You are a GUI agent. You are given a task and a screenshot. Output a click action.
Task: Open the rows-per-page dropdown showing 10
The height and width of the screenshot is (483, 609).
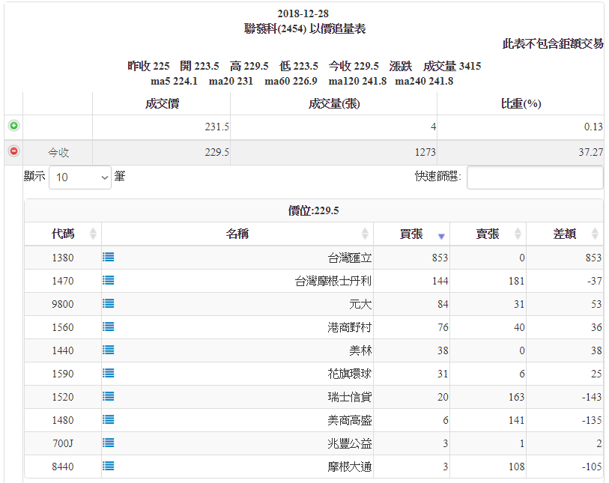(79, 177)
